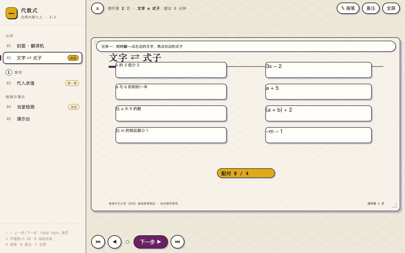The image size is (405, 253).
Task: Click the 连线 badge on slide 04
Action: pyautogui.click(x=74, y=107)
